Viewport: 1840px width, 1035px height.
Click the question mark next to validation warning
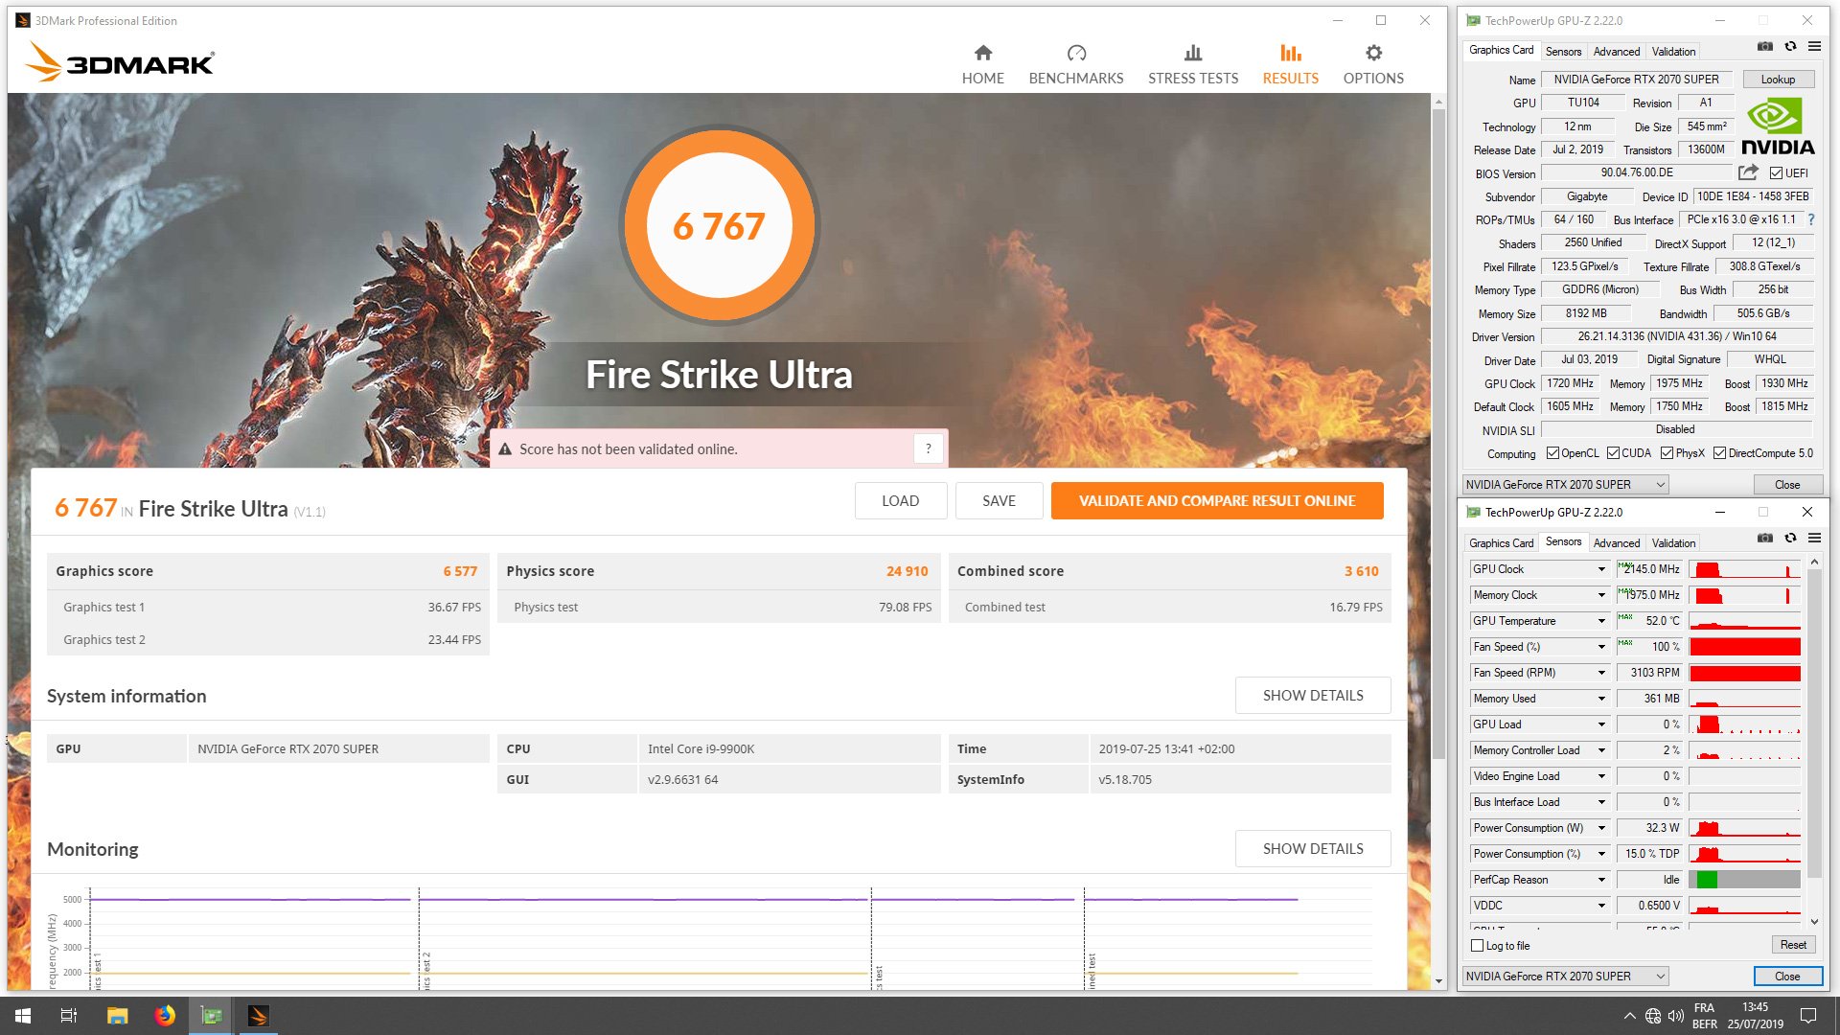(928, 448)
